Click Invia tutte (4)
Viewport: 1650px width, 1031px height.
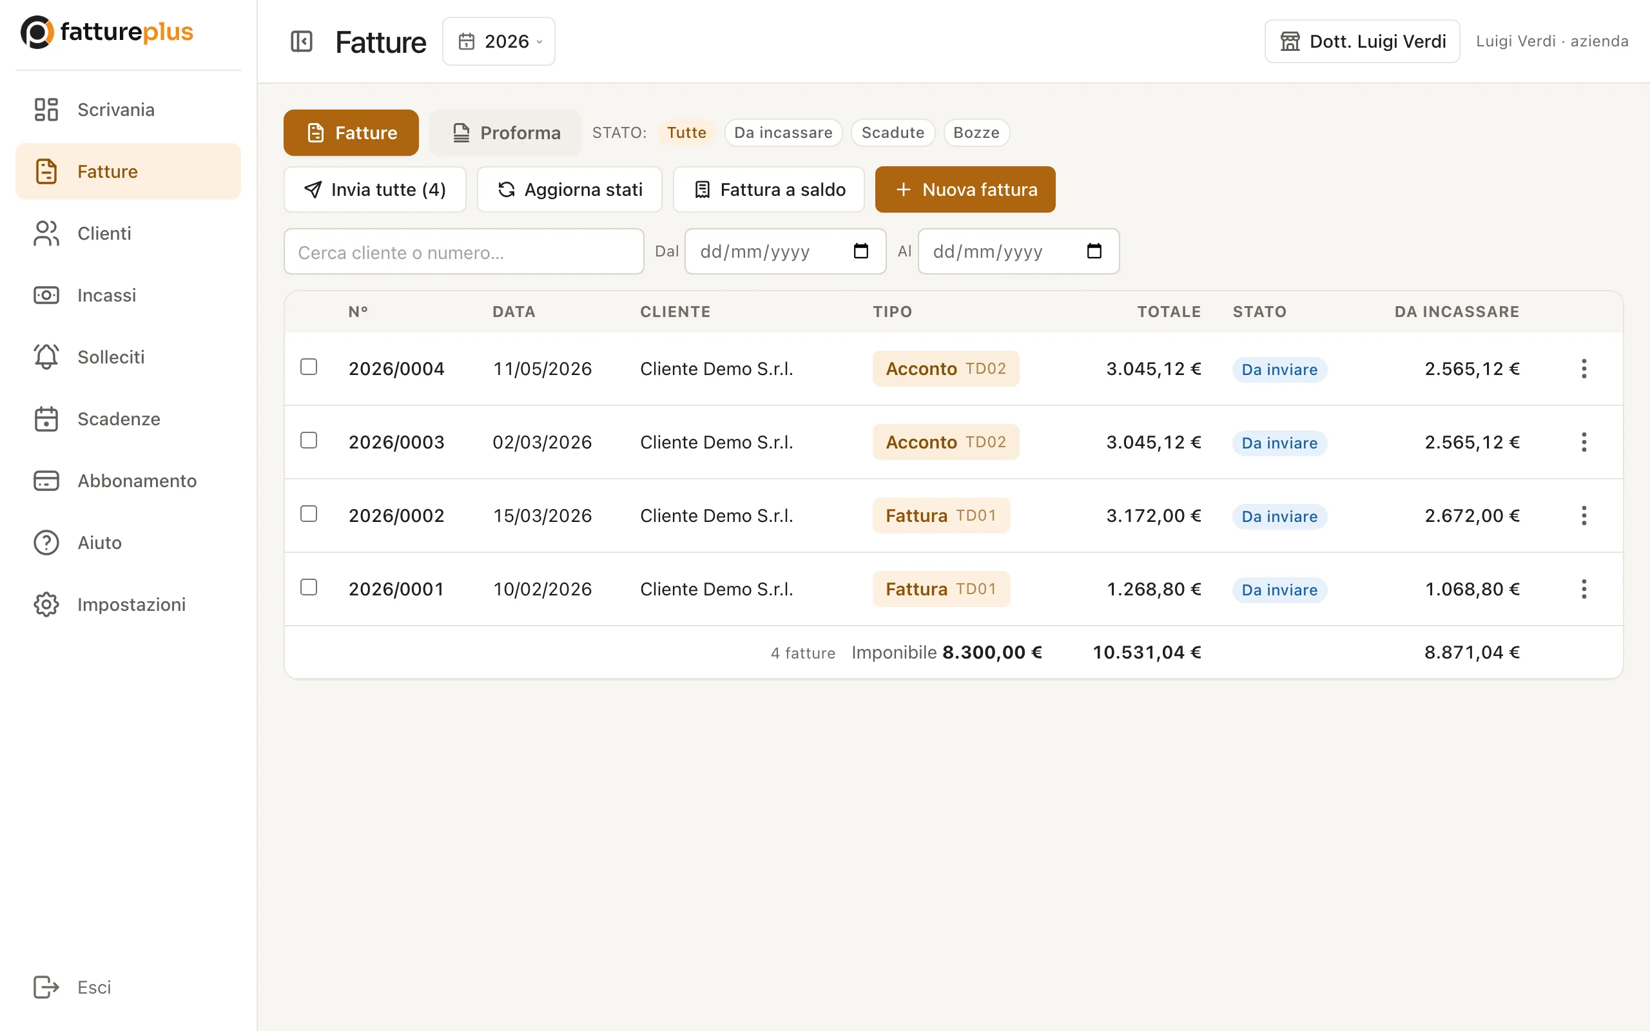click(x=375, y=189)
